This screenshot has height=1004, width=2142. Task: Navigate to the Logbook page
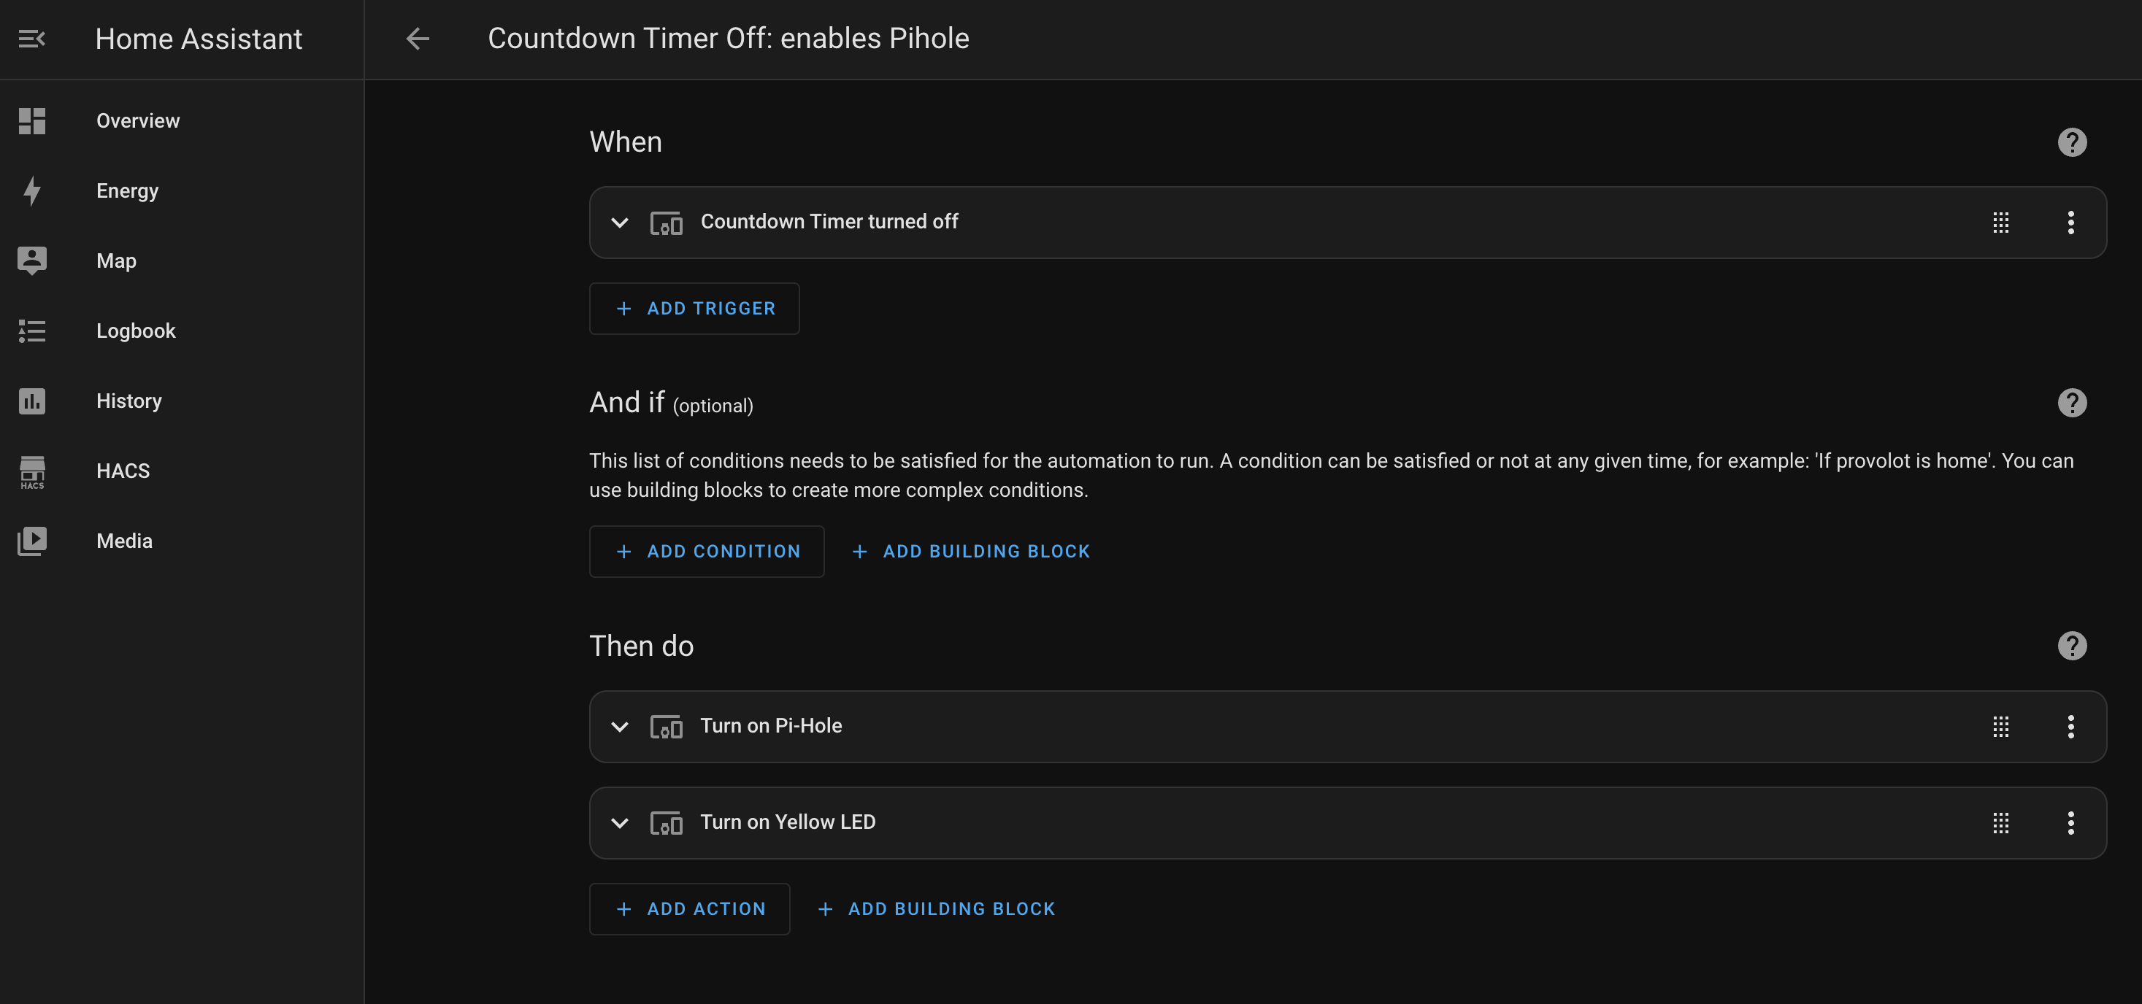coord(136,331)
